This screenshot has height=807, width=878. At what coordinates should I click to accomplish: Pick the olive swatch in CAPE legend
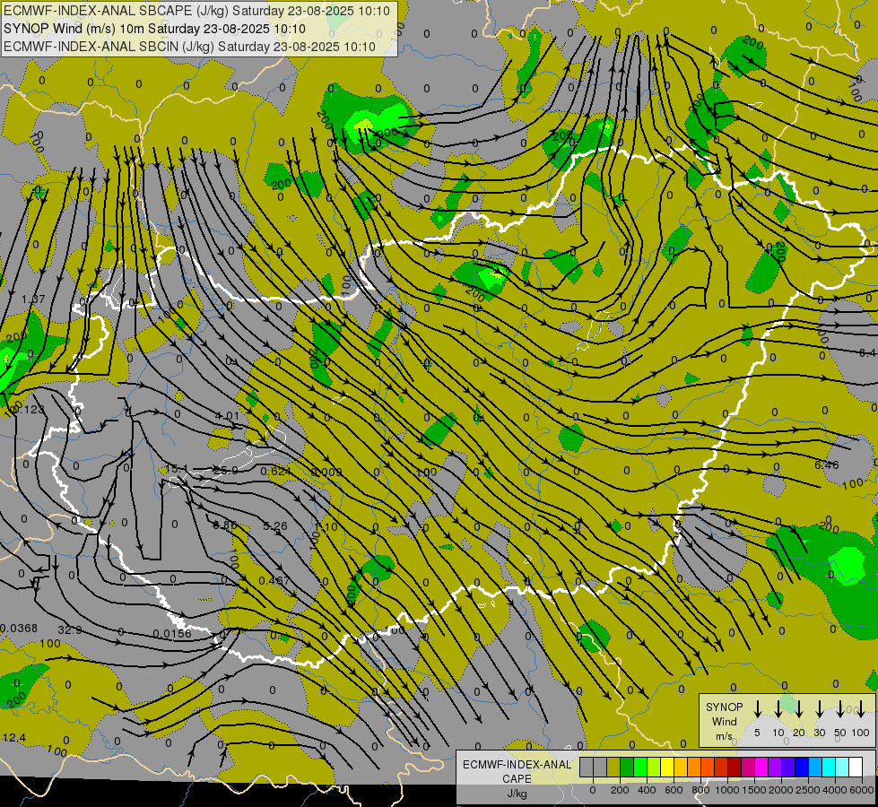[x=613, y=767]
